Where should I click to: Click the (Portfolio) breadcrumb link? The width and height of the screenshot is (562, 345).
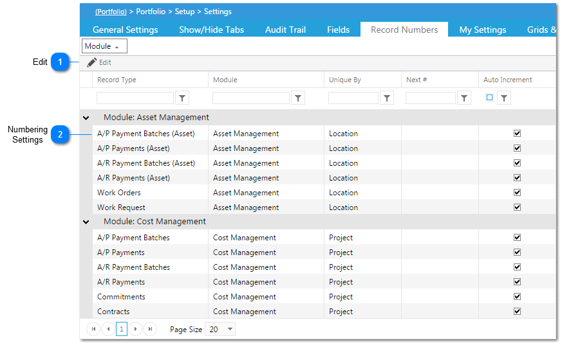click(x=111, y=12)
